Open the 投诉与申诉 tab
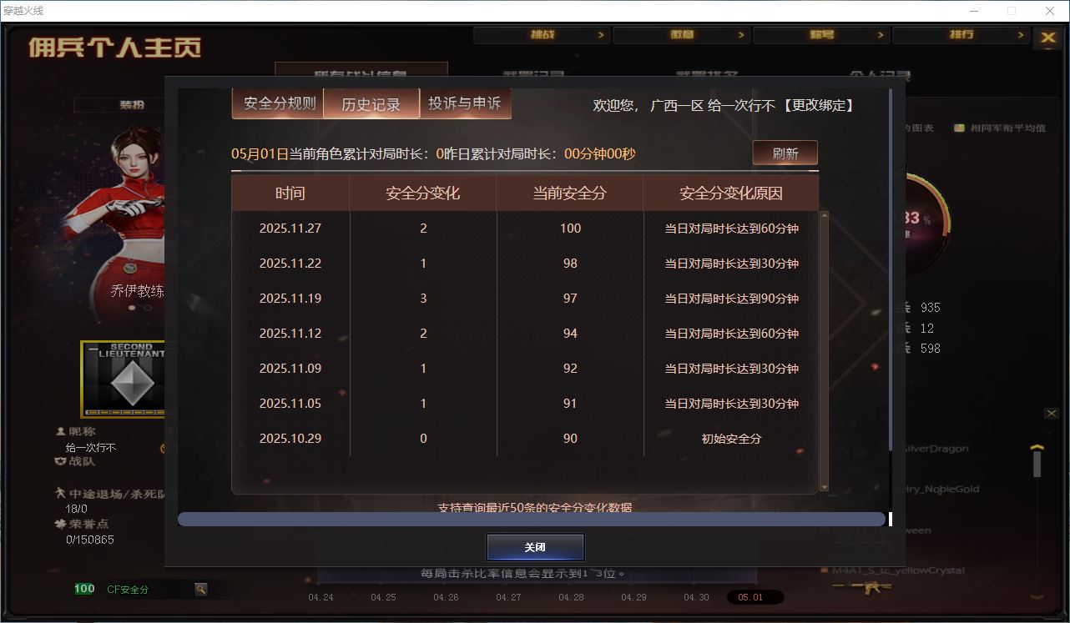 (465, 103)
